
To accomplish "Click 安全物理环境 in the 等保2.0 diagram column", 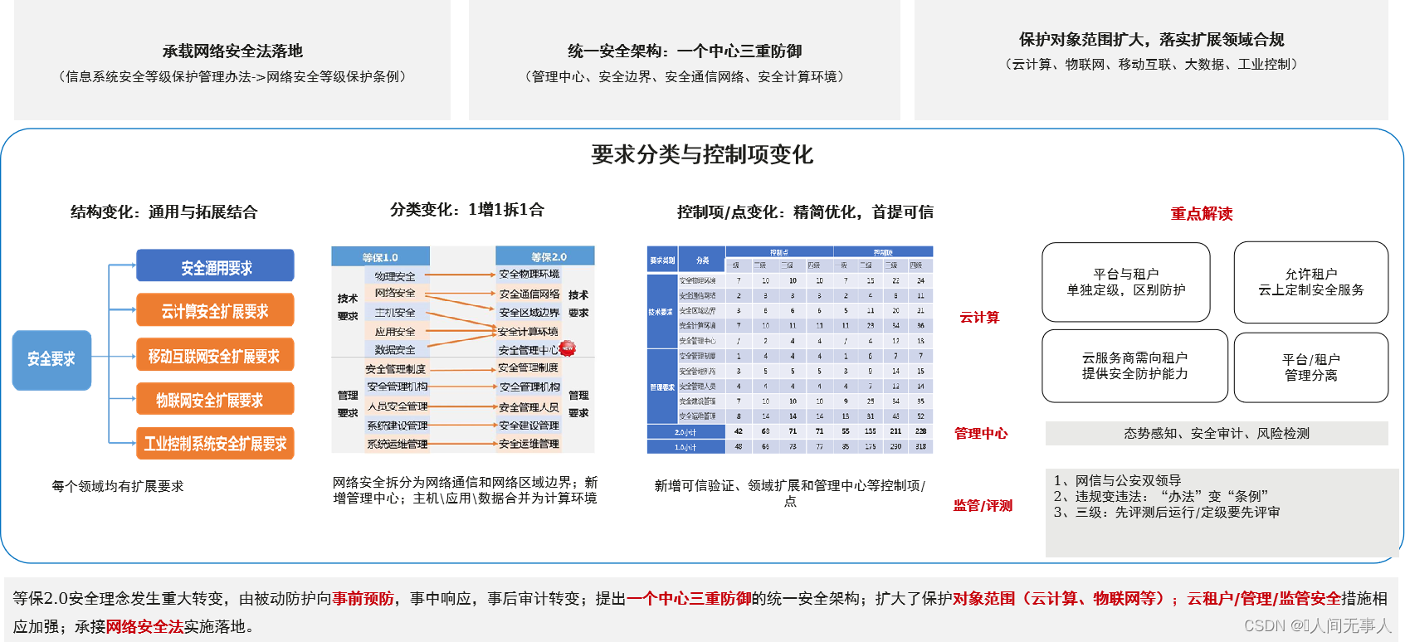I will [x=529, y=275].
